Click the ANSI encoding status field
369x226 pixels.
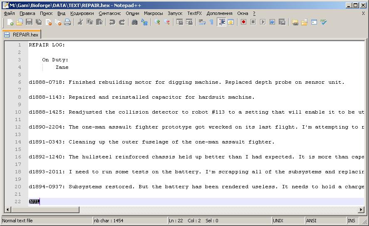pyautogui.click(x=326, y=221)
